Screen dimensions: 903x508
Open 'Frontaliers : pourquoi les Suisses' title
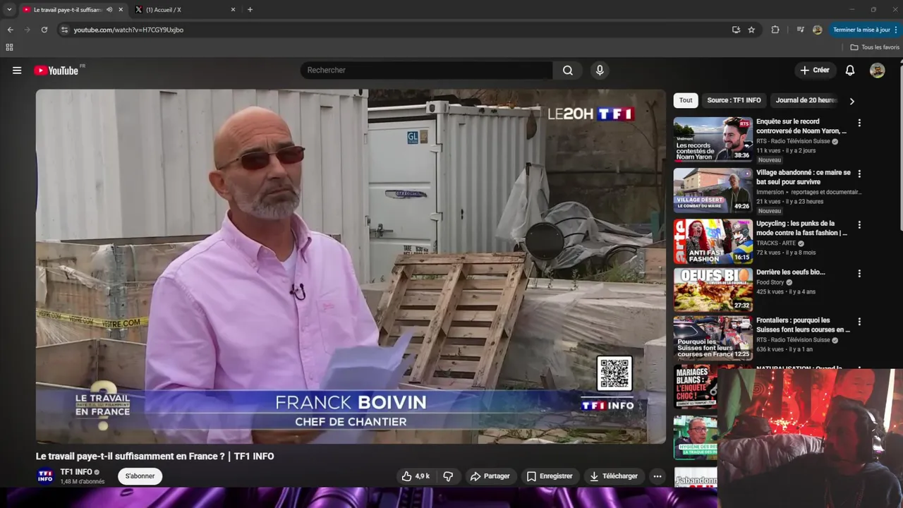click(x=803, y=325)
